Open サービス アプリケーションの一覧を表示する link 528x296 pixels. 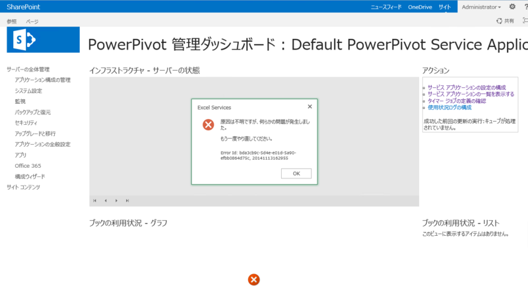point(471,94)
